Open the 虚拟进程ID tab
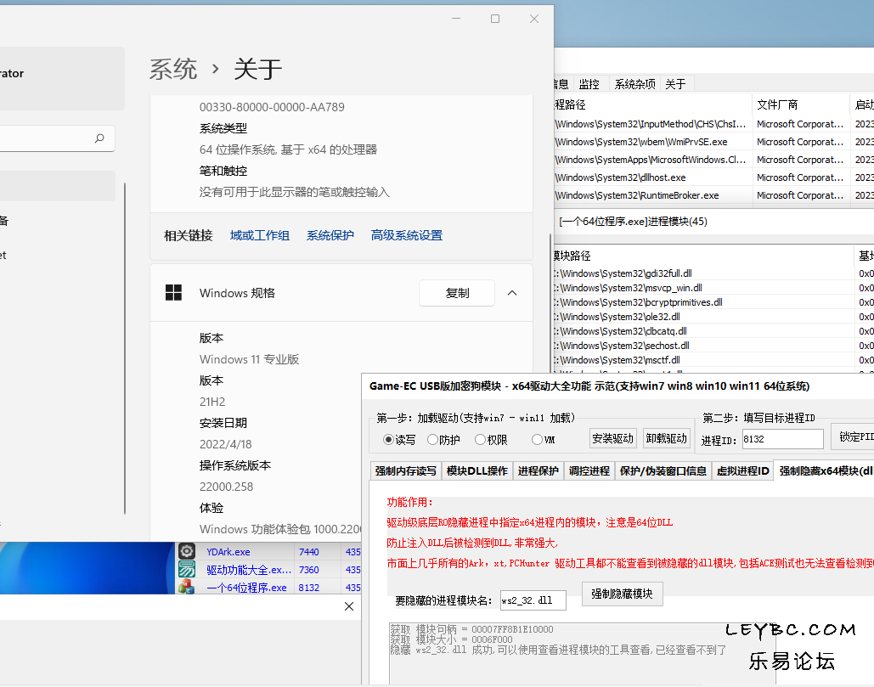The height and width of the screenshot is (687, 874). pos(742,470)
